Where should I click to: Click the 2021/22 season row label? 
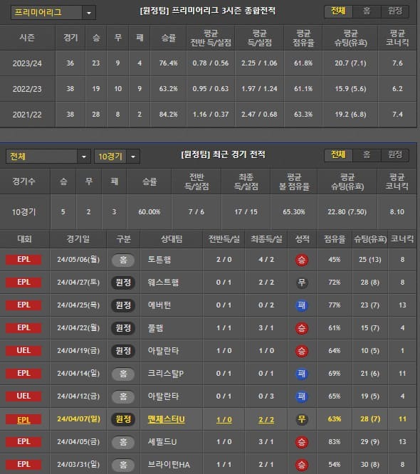pyautogui.click(x=27, y=115)
